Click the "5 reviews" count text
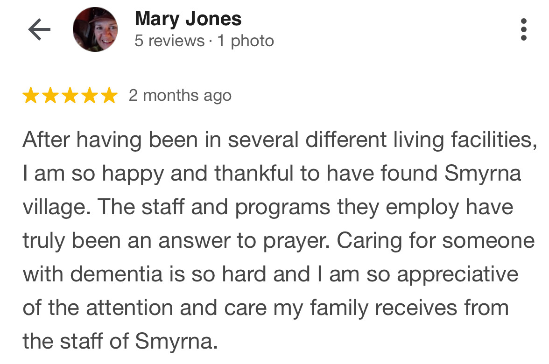The image size is (549, 364). click(169, 41)
